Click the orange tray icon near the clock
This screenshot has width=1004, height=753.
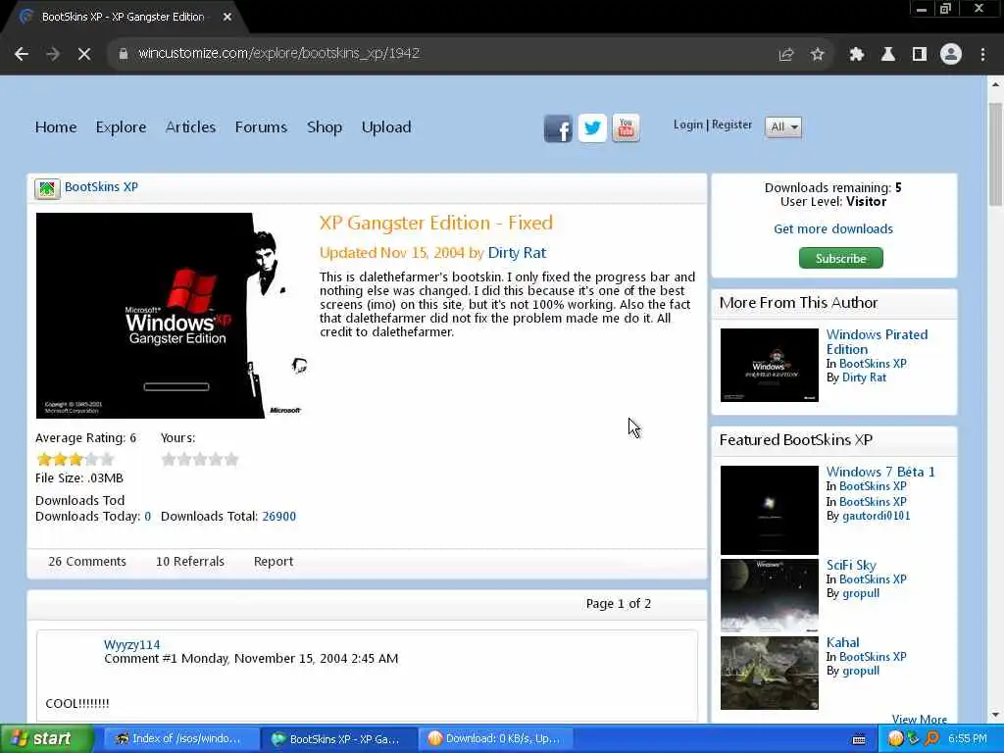(895, 739)
